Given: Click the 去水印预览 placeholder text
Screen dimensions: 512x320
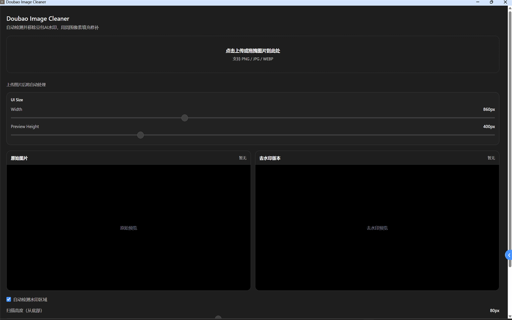Looking at the screenshot, I should tap(377, 228).
